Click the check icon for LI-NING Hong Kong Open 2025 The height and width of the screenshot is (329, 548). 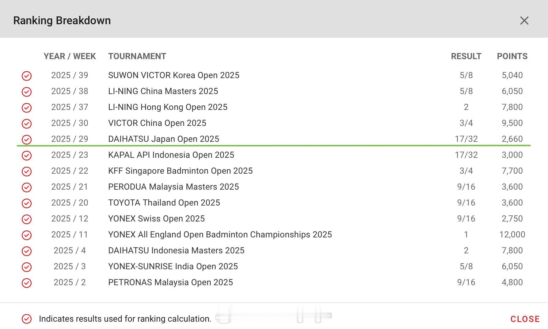tap(27, 108)
